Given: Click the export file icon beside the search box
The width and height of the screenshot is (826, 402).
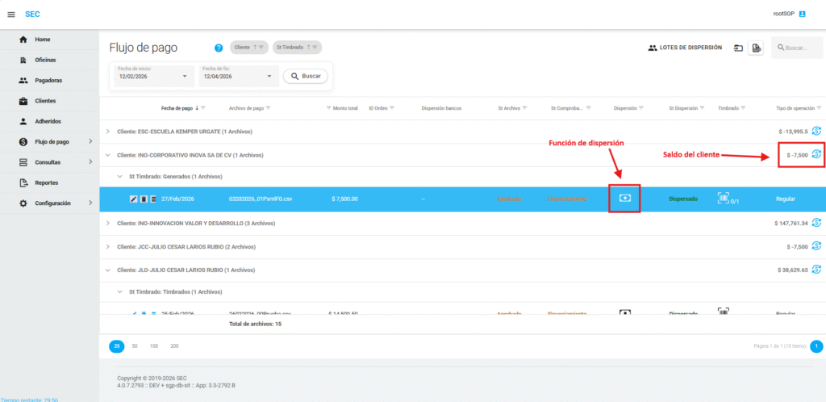Looking at the screenshot, I should coord(756,48).
